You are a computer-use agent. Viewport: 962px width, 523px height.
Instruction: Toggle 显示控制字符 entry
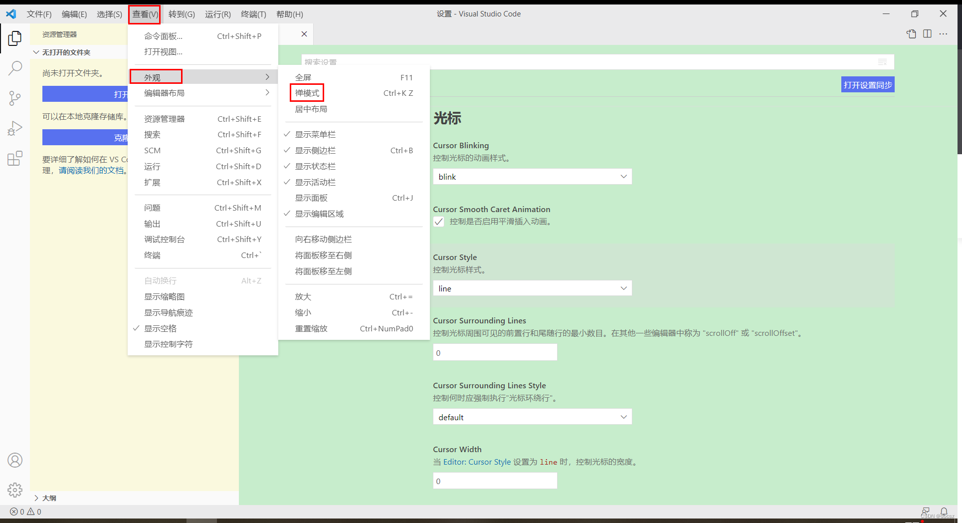(x=202, y=344)
